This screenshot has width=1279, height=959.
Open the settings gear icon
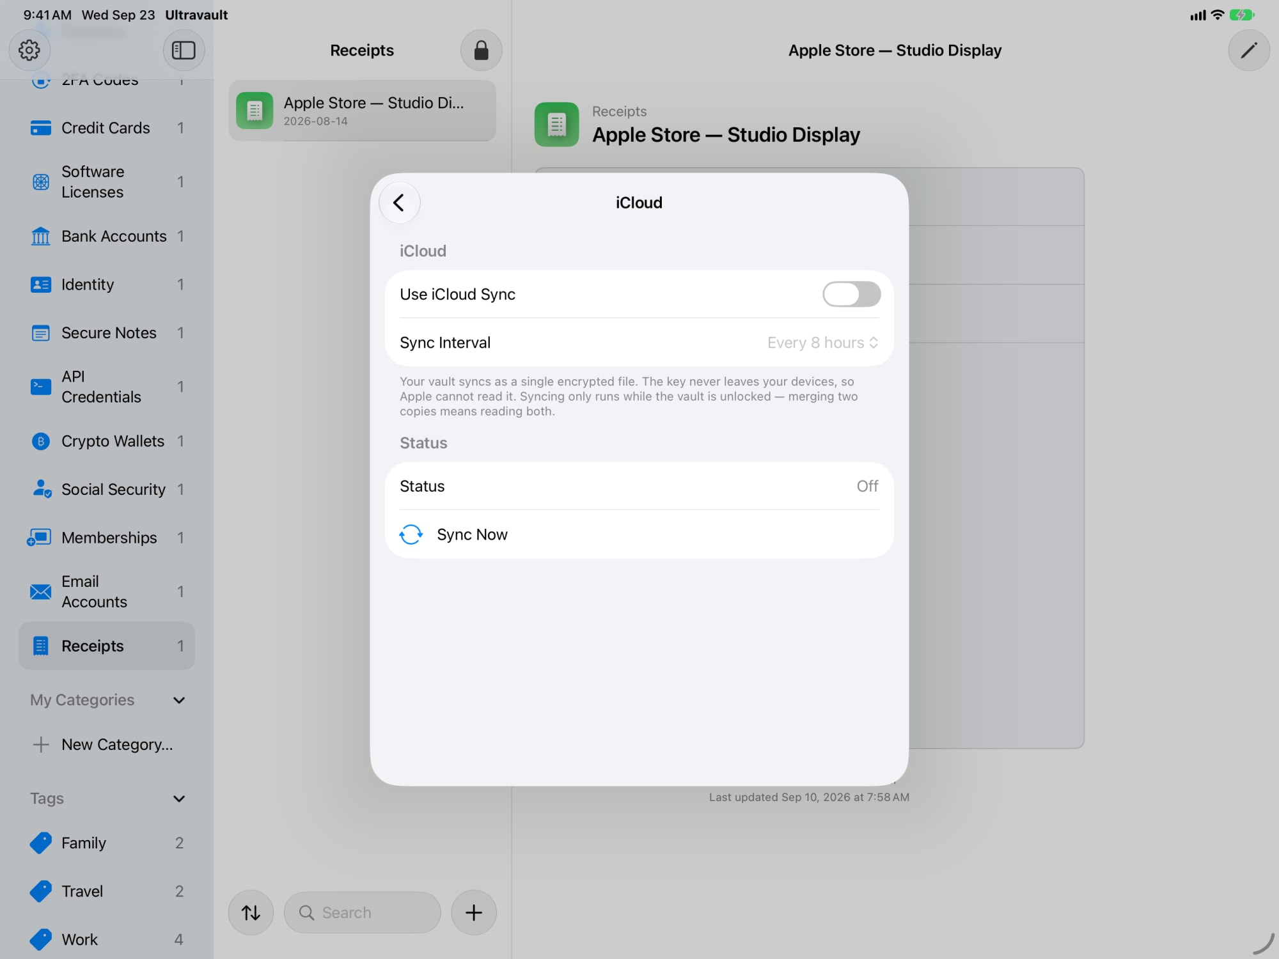tap(29, 50)
